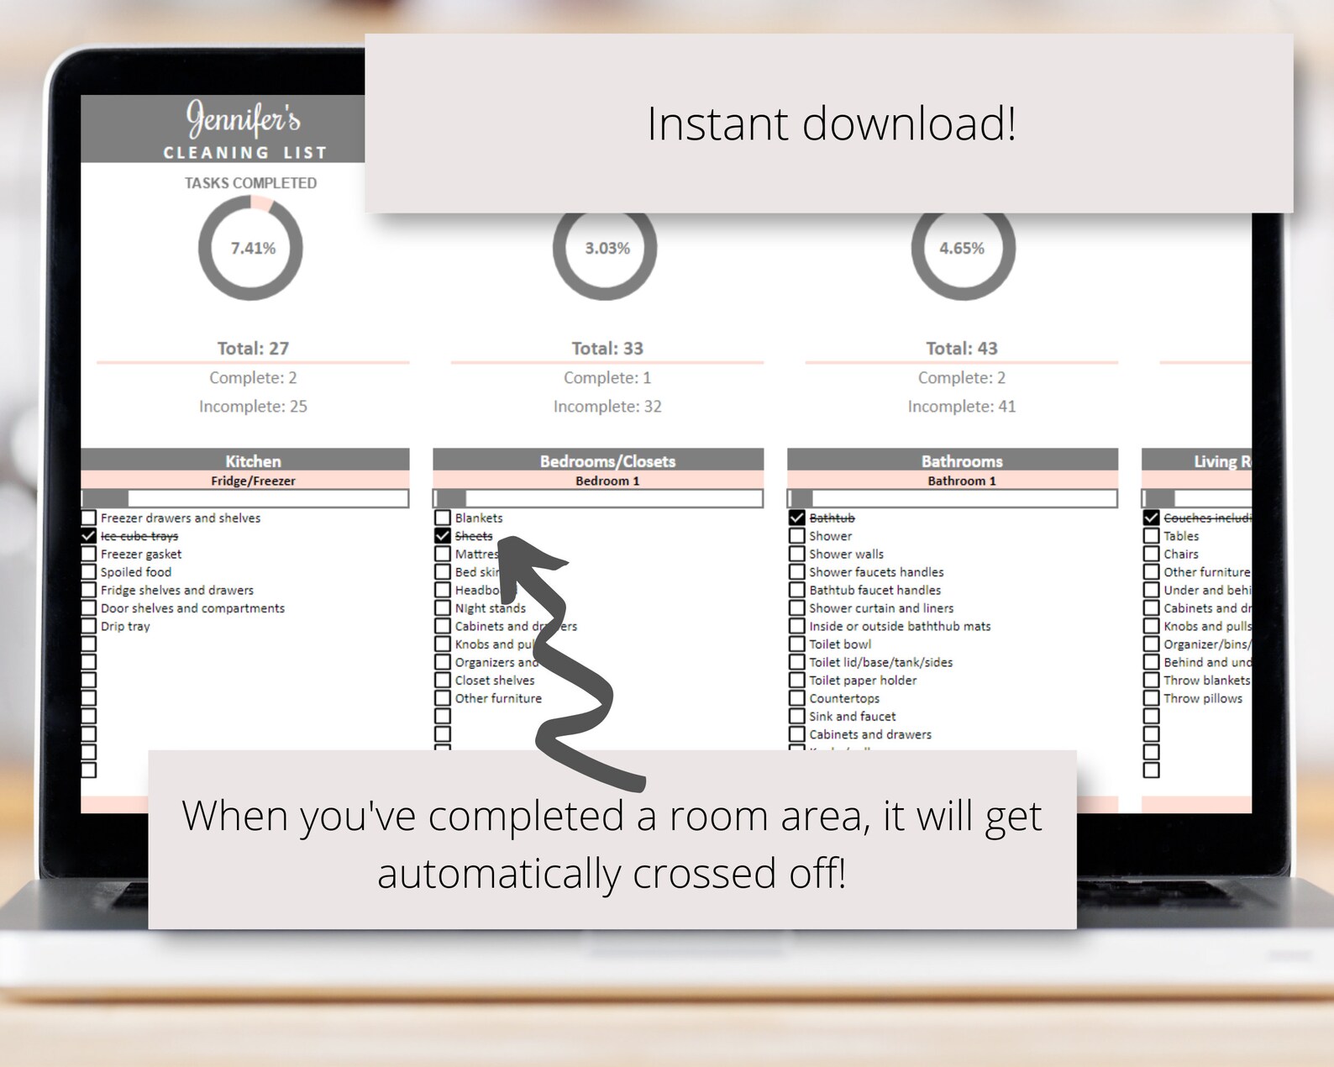Tick the Sink and faucet checkbox

point(797,717)
